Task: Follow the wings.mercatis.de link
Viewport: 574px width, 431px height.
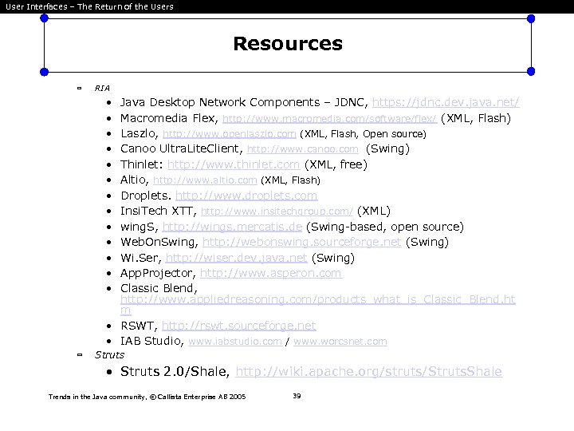Action: (x=232, y=227)
